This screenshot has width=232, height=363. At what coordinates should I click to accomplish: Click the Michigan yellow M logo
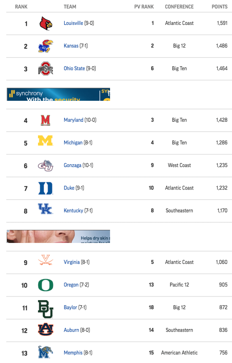(x=45, y=140)
